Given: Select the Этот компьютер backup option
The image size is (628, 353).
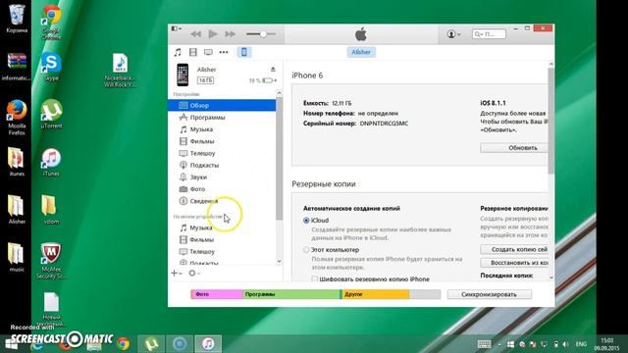Looking at the screenshot, I should (306, 250).
